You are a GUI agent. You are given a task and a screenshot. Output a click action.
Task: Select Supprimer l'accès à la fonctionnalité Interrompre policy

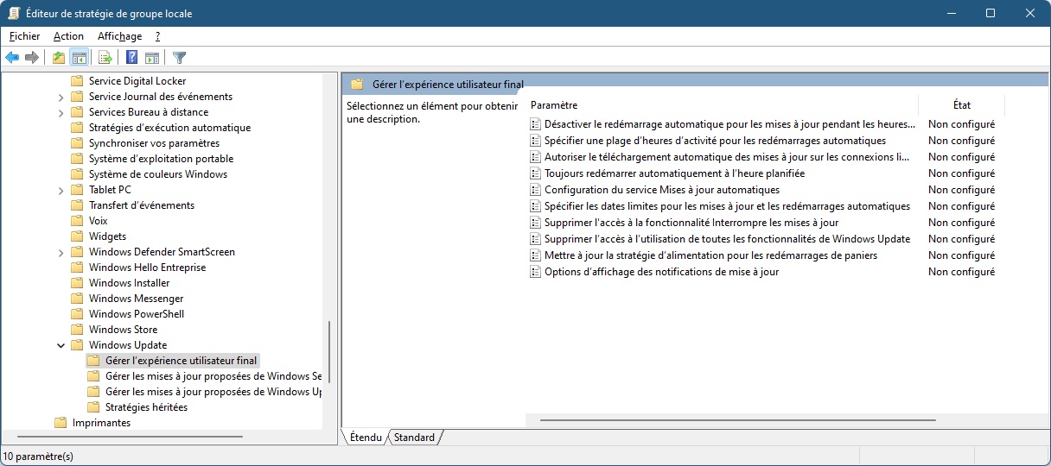point(691,223)
